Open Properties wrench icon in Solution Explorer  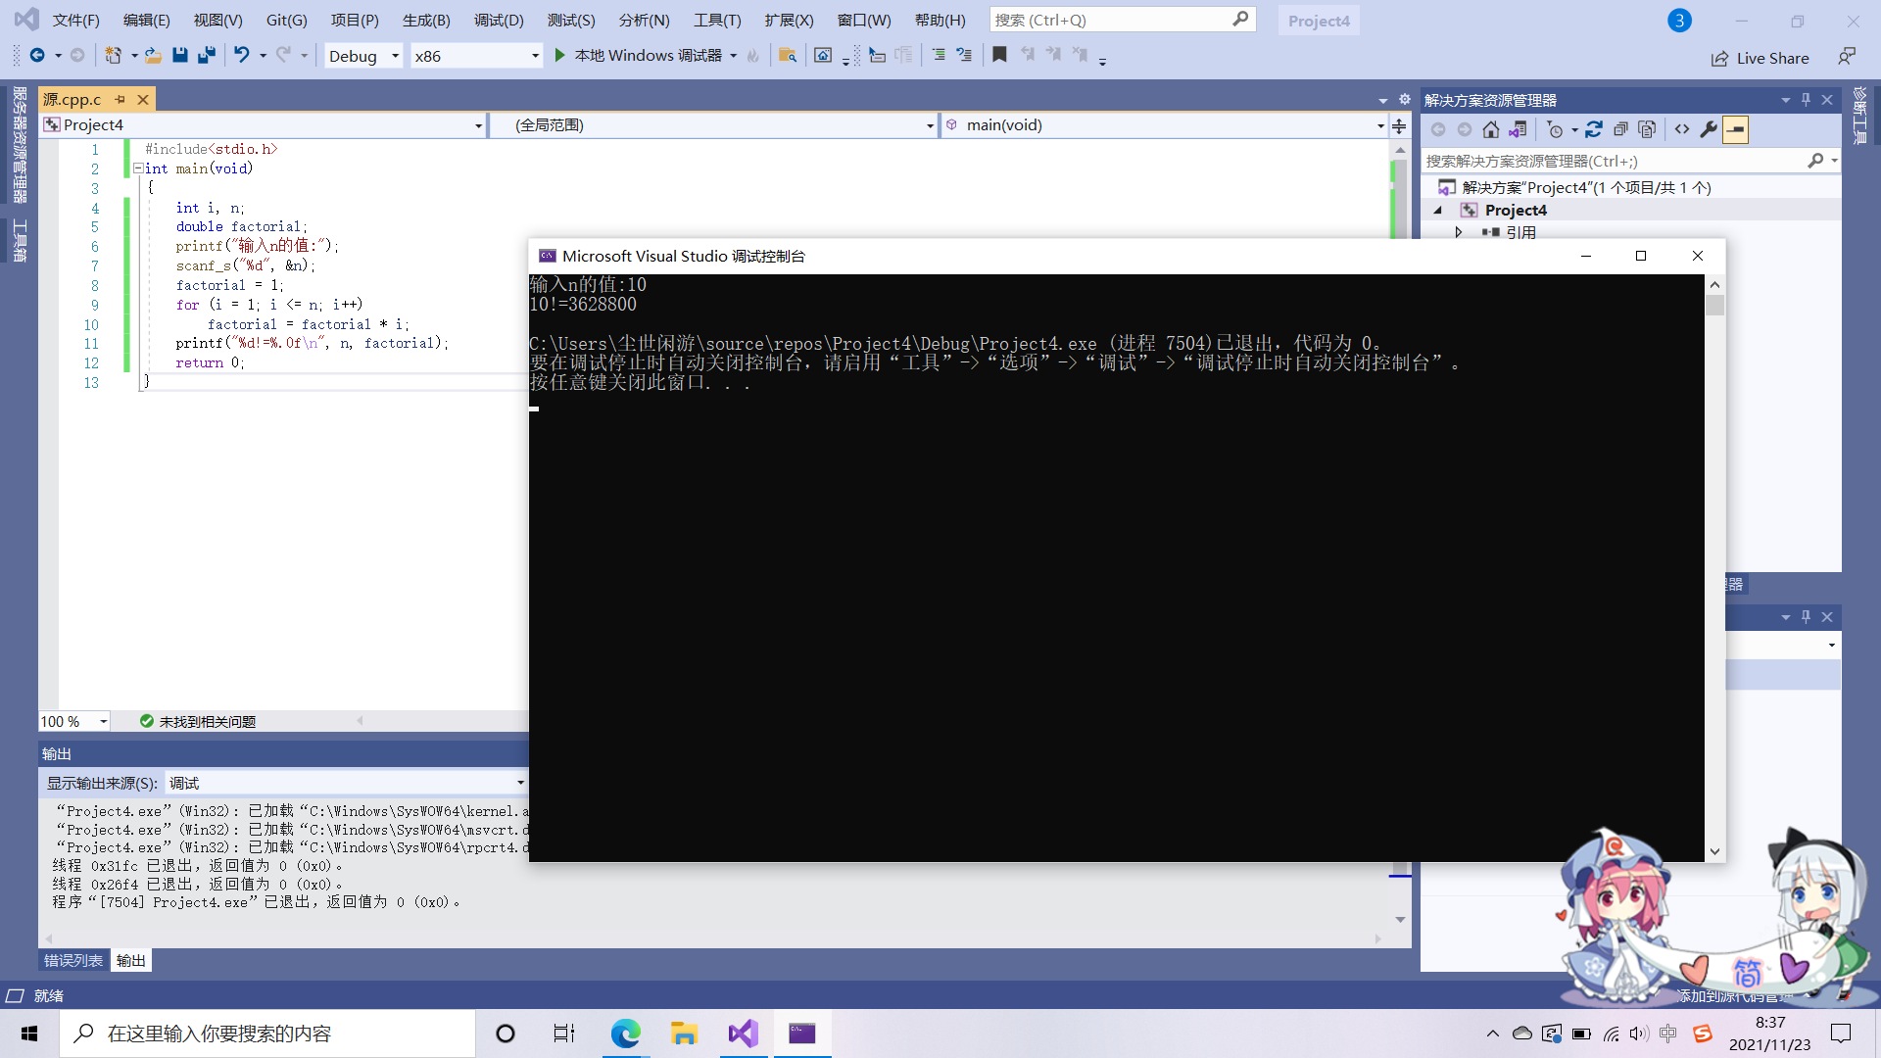[x=1709, y=129]
